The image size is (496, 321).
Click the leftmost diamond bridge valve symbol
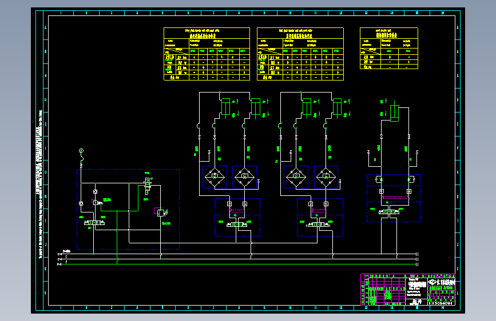pos(215,177)
